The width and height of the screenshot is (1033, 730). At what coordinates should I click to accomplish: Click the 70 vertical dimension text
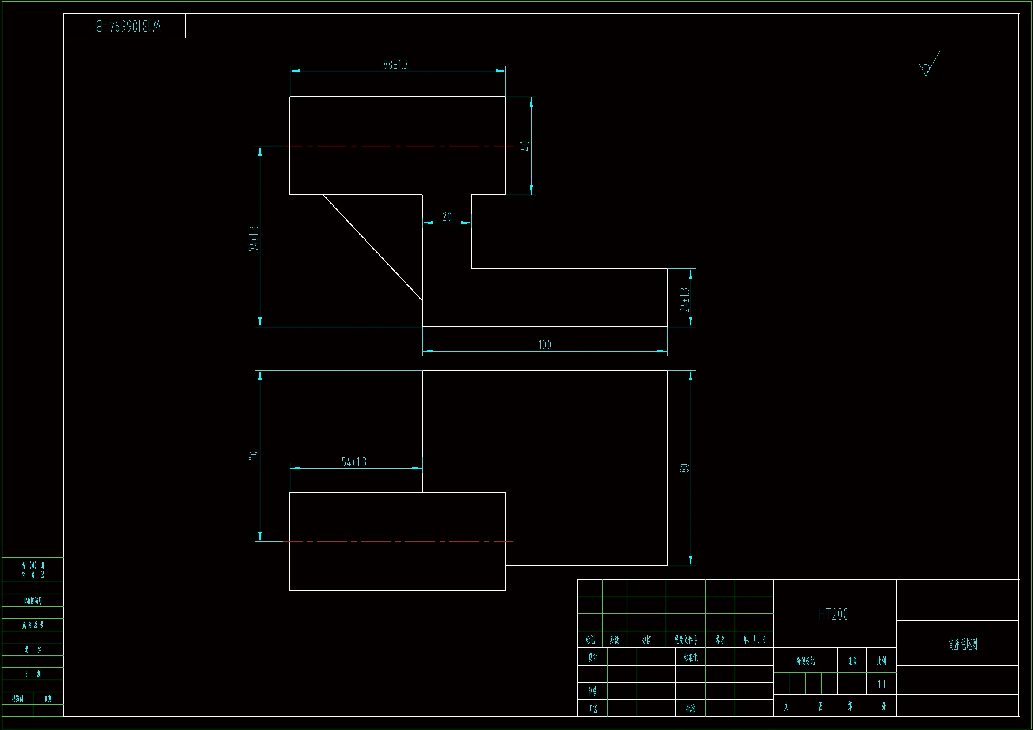click(x=253, y=455)
